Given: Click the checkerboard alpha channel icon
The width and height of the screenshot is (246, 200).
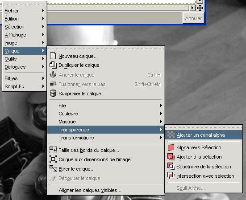Looking at the screenshot, I should coord(171,135).
